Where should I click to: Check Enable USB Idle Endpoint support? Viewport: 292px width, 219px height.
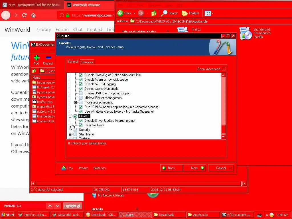(81, 93)
